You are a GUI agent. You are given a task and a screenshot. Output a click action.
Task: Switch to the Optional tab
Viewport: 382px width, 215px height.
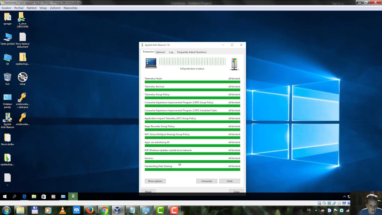coord(160,52)
